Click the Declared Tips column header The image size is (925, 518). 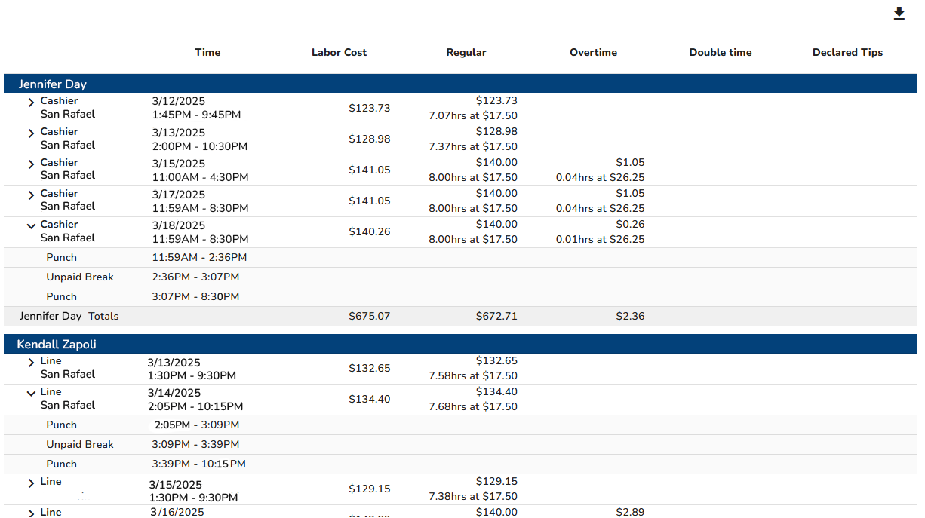[847, 53]
